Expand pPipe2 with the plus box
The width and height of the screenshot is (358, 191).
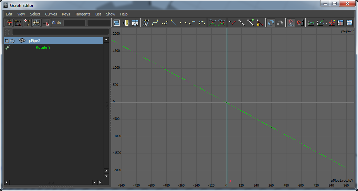[7, 41]
